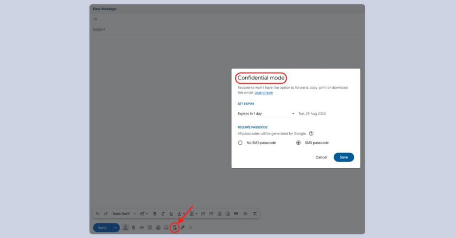
Task: Click the undo arrow in formatting toolbar
Action: coord(98,214)
